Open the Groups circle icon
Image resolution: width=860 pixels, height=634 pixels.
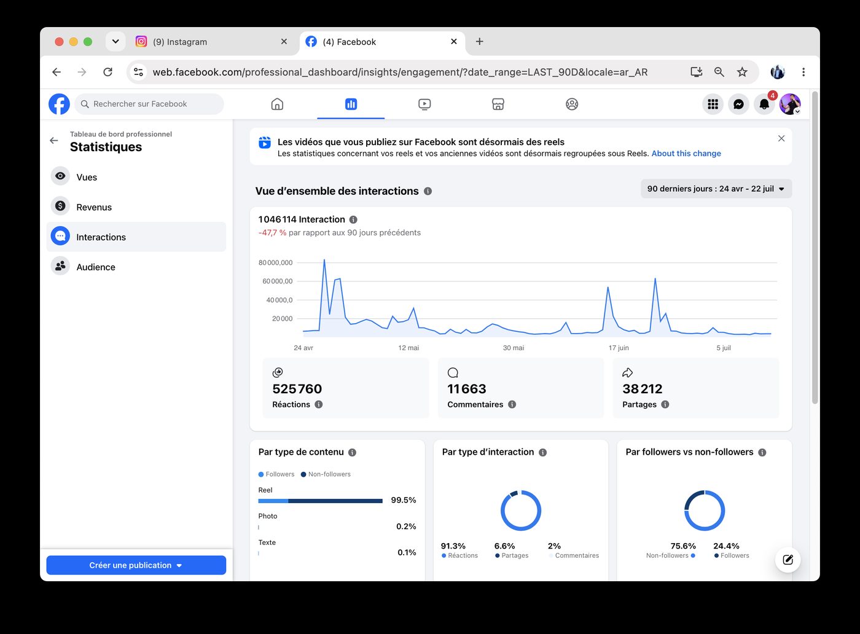[x=572, y=104]
